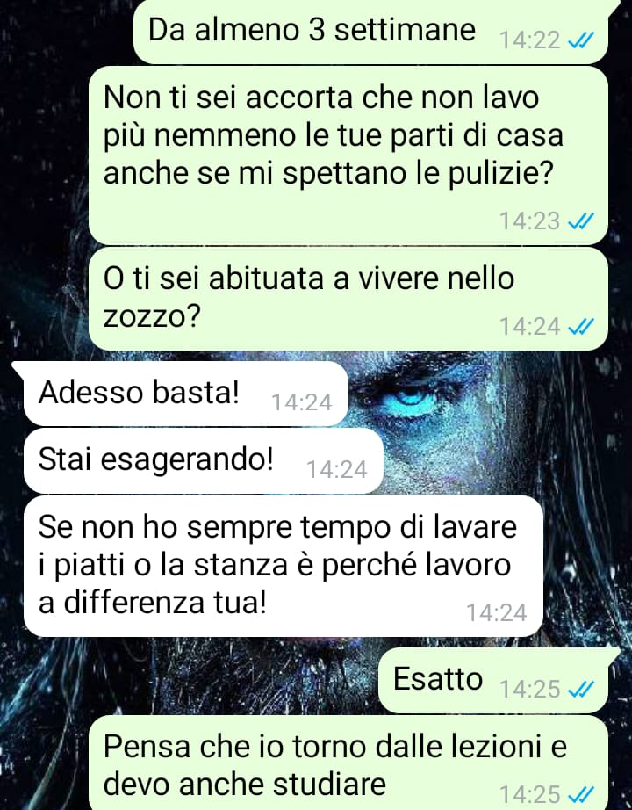
Task: Select message 'Se non ho sempre tempo di lavare'
Action: 284,566
